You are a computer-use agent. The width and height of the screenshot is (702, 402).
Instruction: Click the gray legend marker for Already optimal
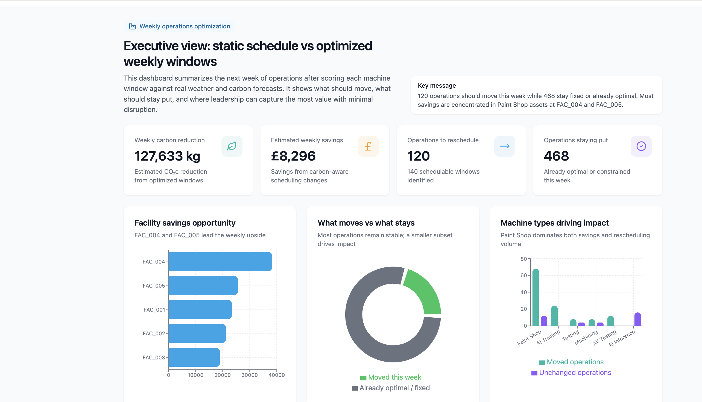(x=355, y=388)
